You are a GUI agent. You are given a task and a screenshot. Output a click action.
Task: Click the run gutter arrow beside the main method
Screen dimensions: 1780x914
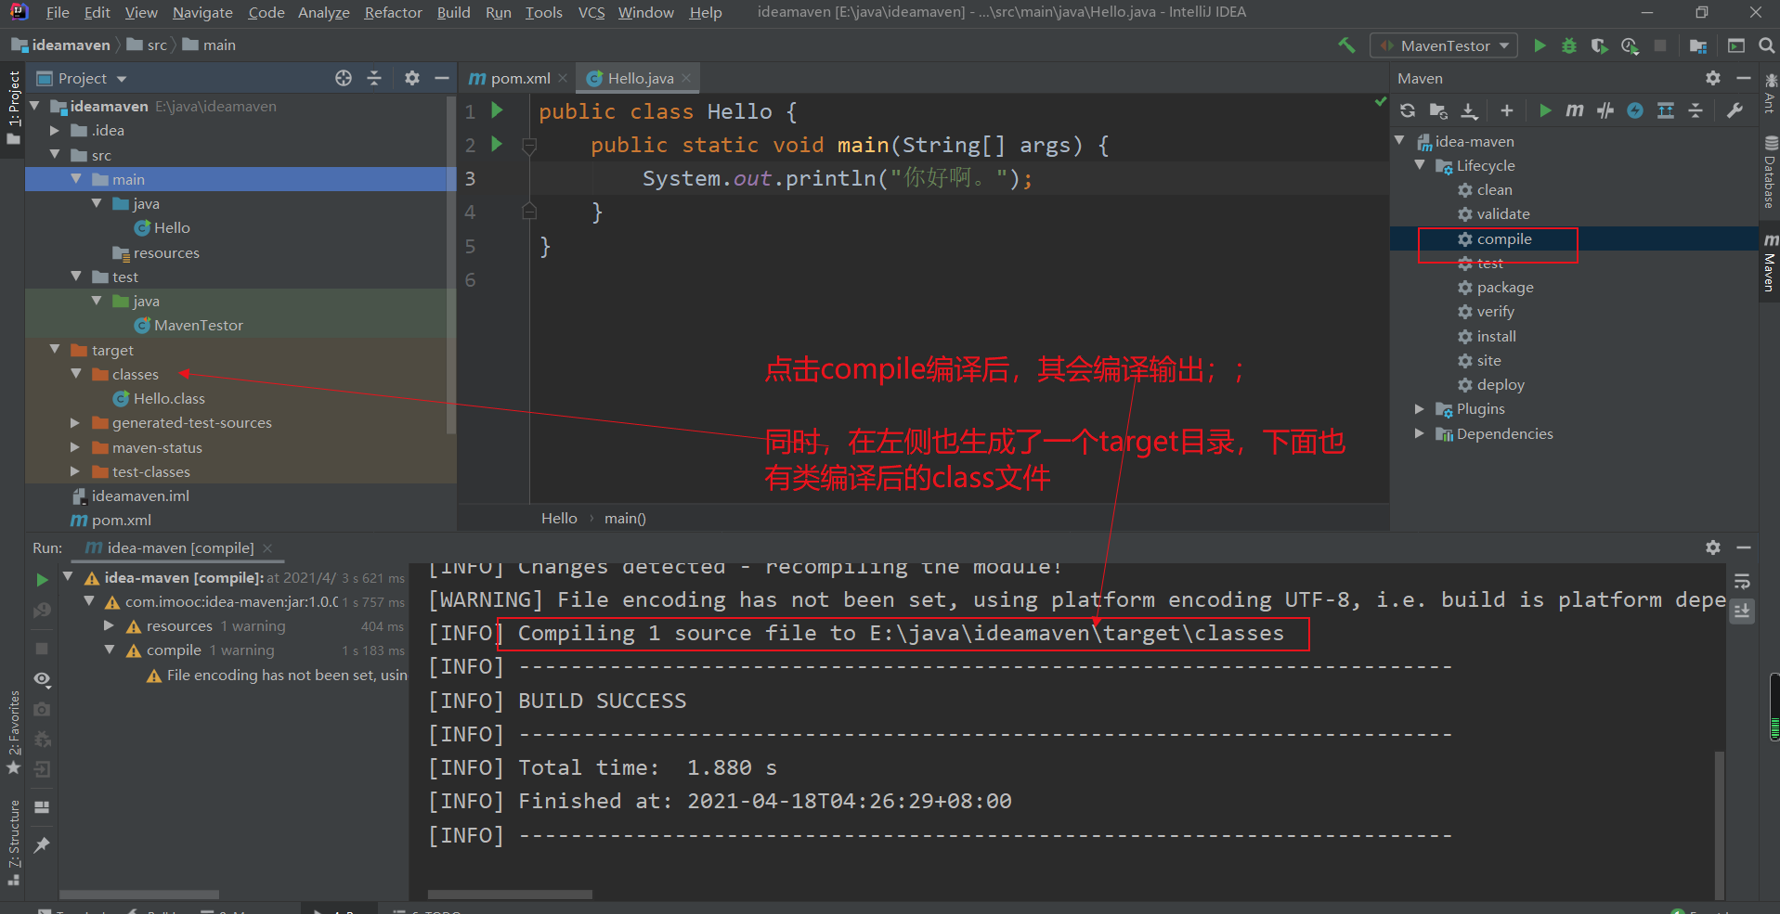tap(497, 144)
